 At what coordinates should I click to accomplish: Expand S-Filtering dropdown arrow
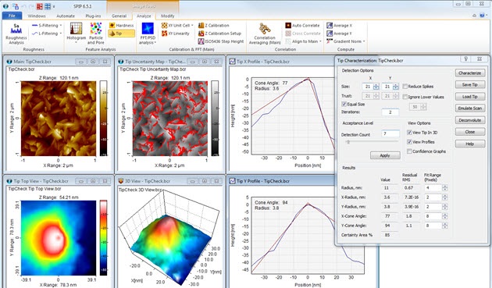coord(61,26)
